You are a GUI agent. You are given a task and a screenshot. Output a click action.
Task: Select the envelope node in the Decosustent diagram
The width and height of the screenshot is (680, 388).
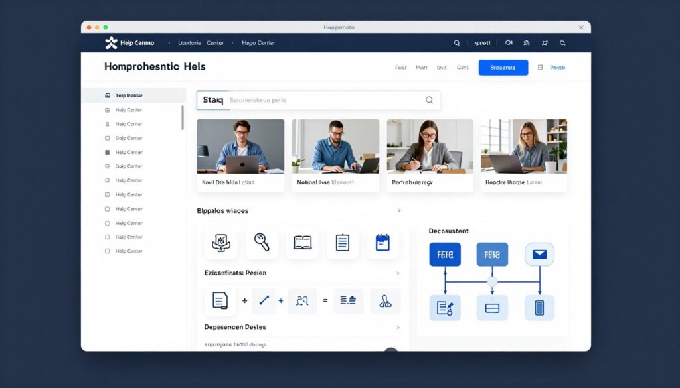tap(539, 254)
